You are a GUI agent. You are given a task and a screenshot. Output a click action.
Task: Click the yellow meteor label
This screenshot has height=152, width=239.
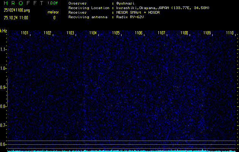pos(53,12)
